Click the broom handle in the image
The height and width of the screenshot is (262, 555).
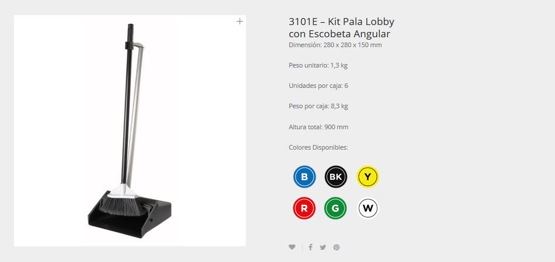pos(128,106)
